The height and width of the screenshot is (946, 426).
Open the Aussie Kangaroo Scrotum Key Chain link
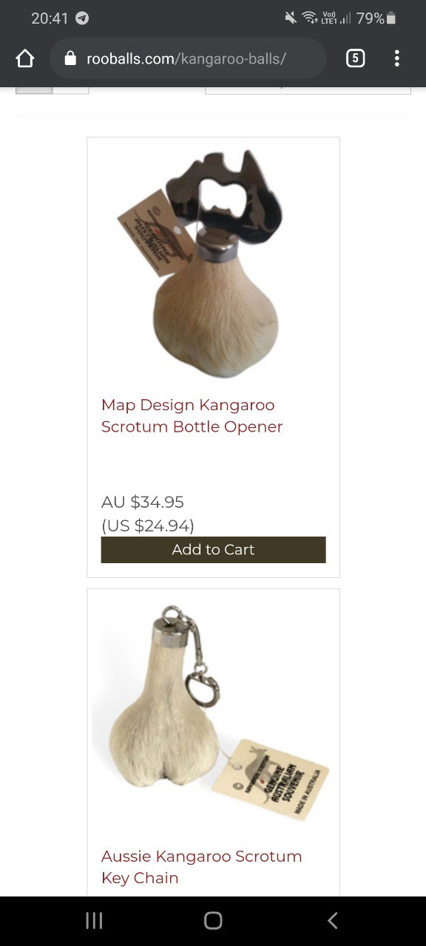(x=202, y=867)
